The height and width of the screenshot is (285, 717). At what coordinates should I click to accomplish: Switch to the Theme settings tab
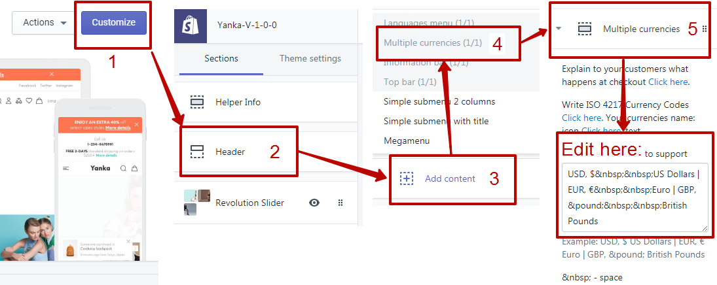tap(310, 58)
